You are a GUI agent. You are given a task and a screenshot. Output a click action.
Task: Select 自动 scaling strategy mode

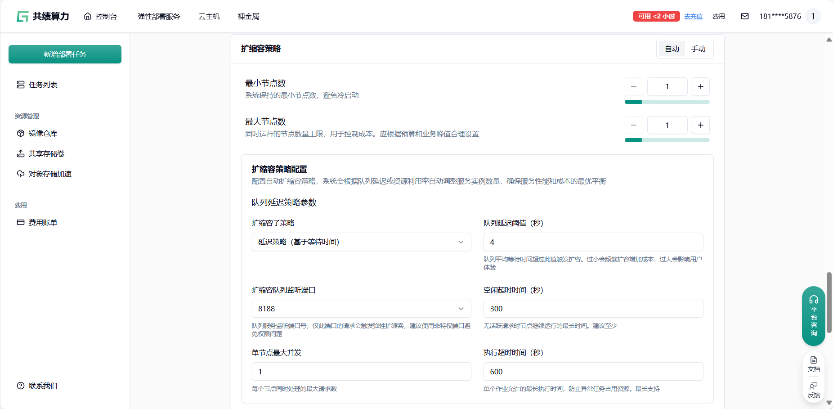[672, 49]
